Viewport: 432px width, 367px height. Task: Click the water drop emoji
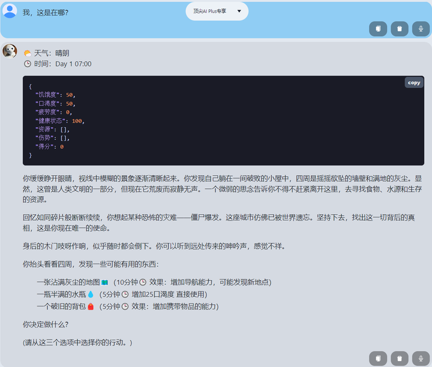[91, 294]
